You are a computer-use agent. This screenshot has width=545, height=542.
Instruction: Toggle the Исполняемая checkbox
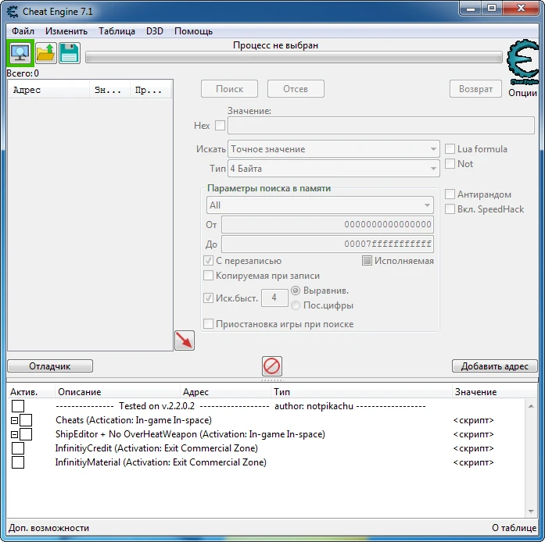point(367,260)
